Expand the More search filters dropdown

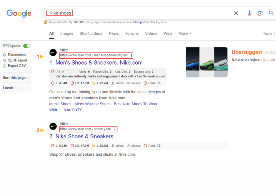coord(185,33)
